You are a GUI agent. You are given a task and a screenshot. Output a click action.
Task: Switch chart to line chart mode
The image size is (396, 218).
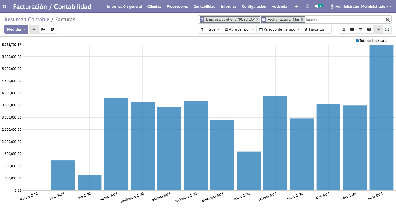coord(43,29)
